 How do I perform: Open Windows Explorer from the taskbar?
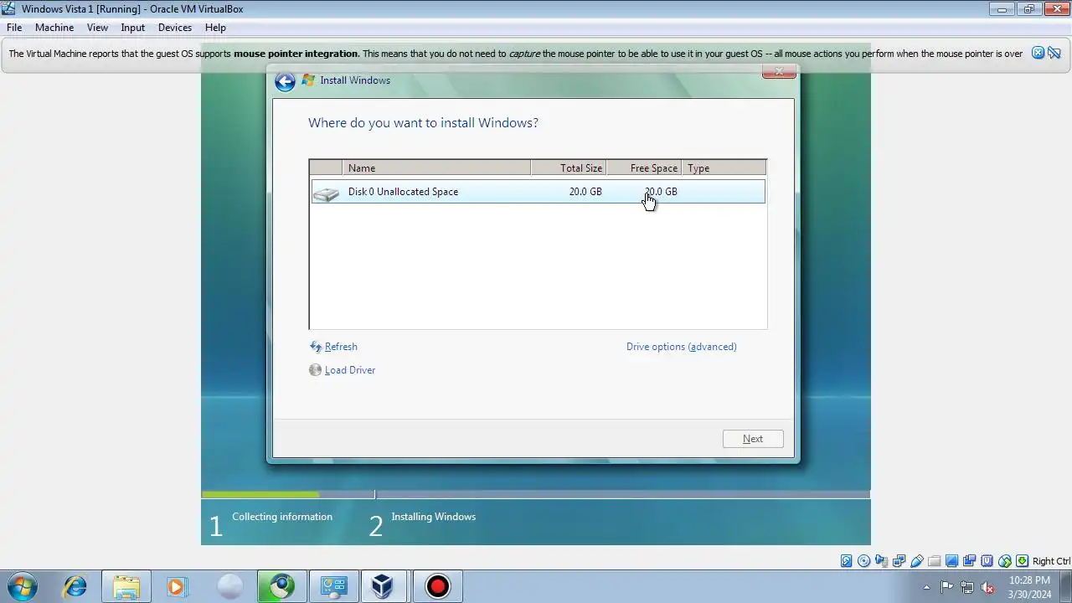pyautogui.click(x=126, y=586)
